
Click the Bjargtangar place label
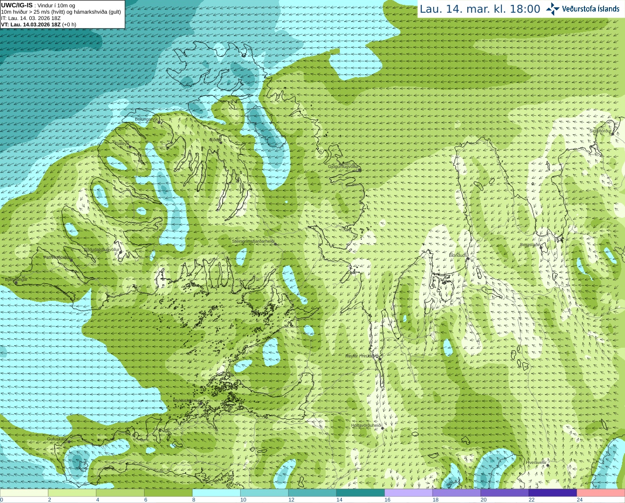pos(16,279)
